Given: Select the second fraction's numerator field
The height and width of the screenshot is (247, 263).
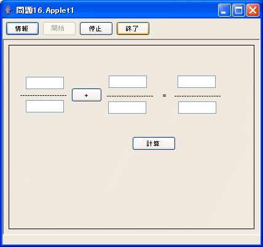Looking at the screenshot, I should click(x=128, y=82).
